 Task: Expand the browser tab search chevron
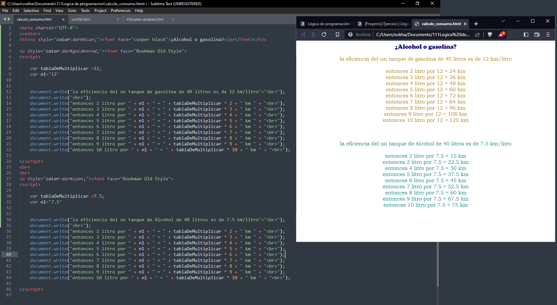click(x=503, y=21)
